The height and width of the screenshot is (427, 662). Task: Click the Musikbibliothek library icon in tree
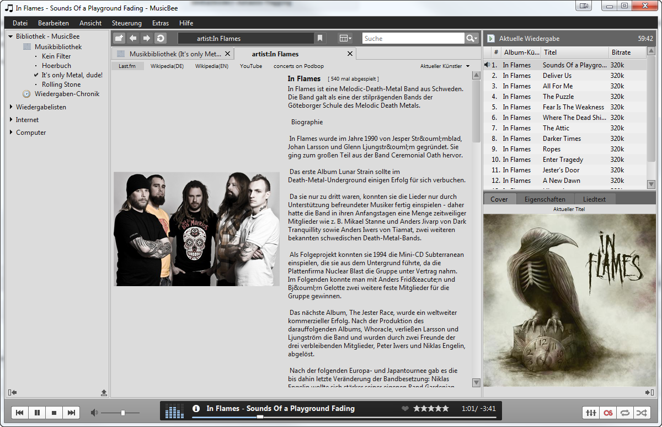[28, 47]
